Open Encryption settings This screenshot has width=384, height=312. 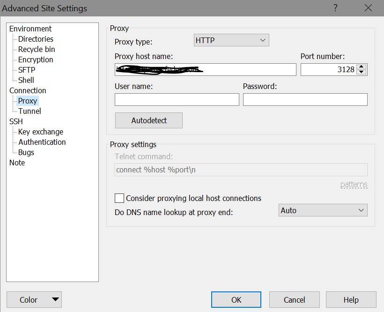pos(35,59)
